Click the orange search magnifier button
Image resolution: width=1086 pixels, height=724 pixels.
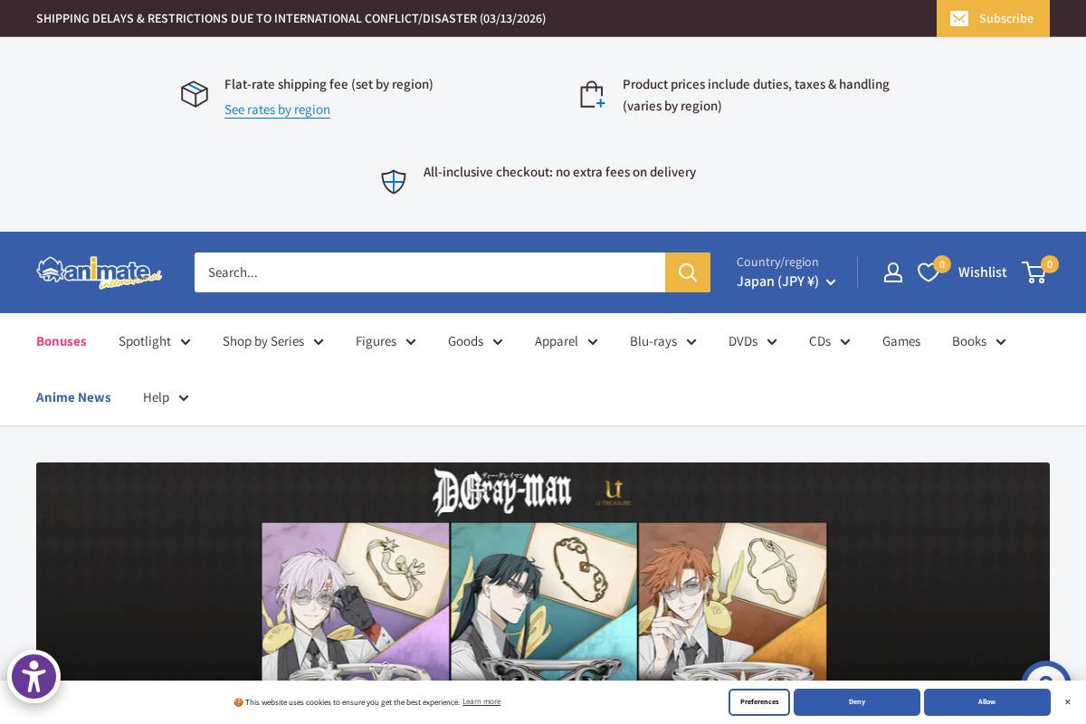click(688, 272)
